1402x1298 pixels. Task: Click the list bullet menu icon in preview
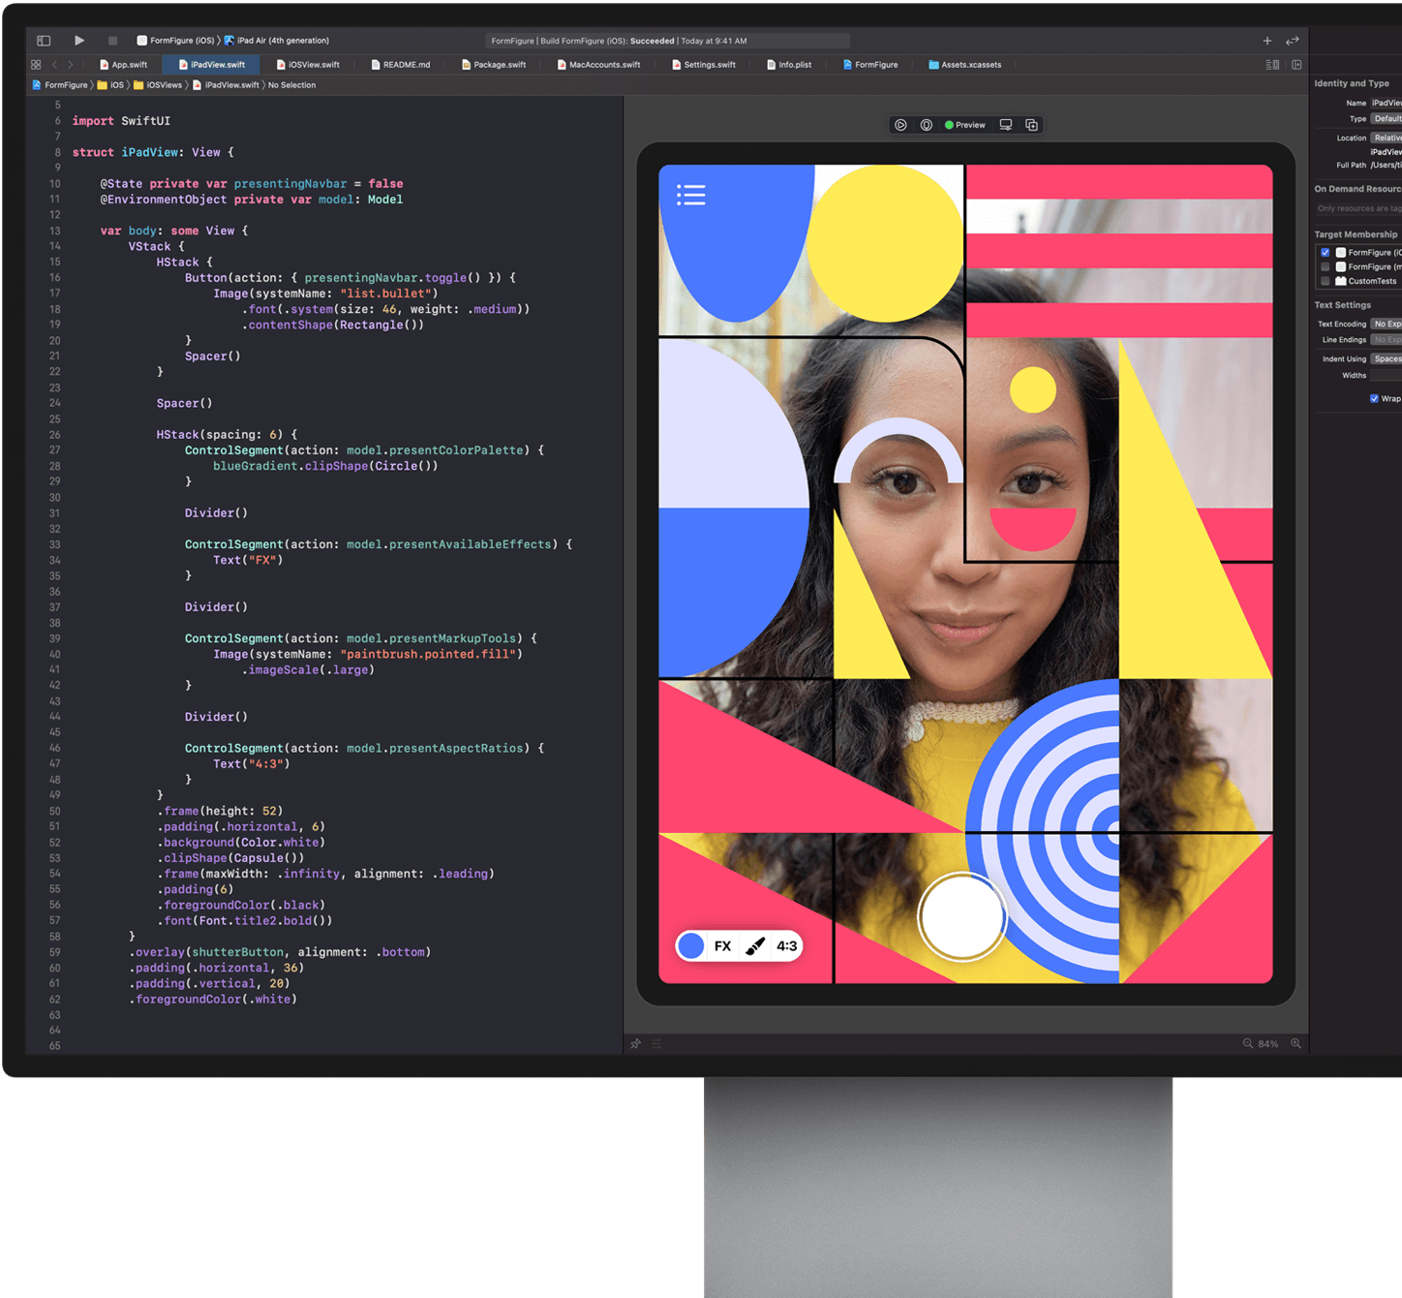tap(691, 195)
